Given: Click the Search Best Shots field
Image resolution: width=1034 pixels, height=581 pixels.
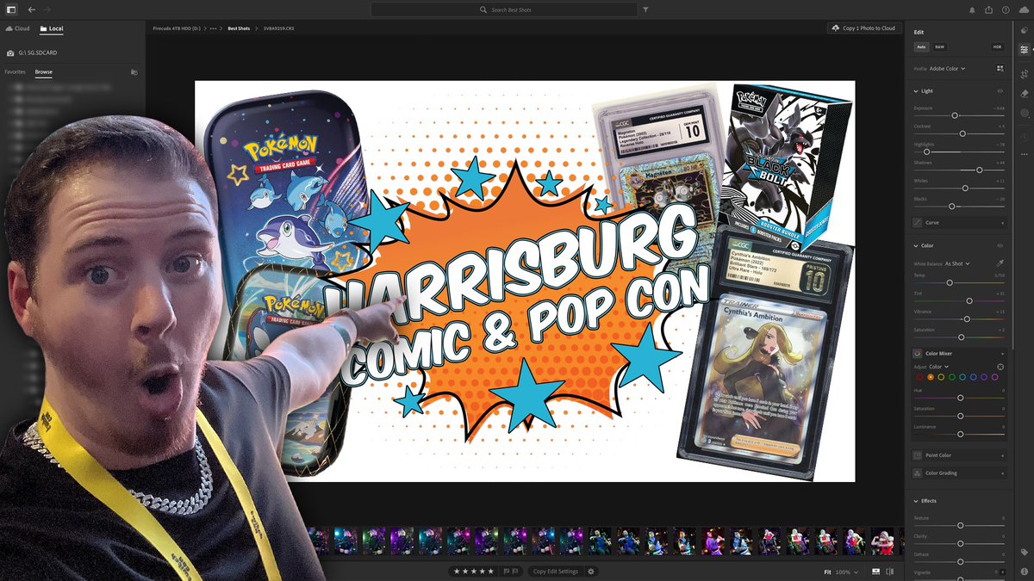Looking at the screenshot, I should (x=506, y=9).
